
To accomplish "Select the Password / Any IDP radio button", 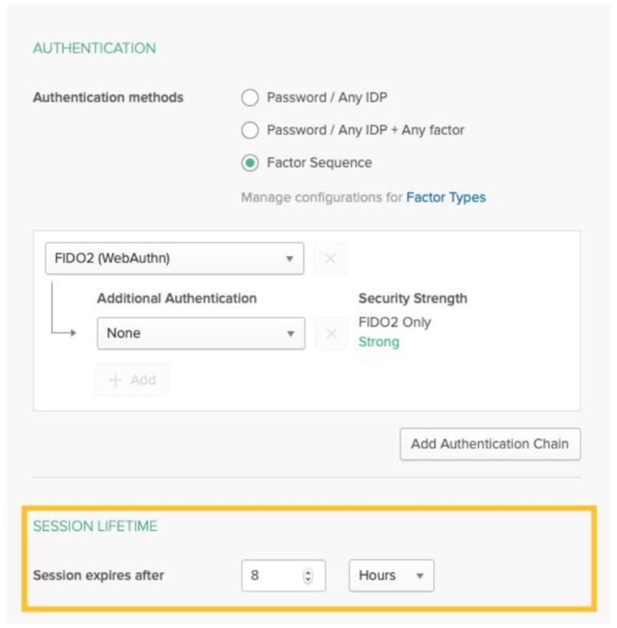I will click(250, 98).
